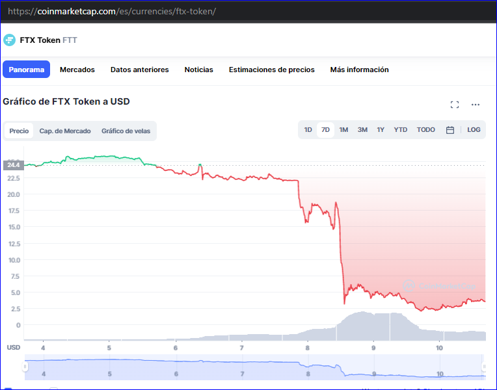This screenshot has width=497, height=390.
Task: Click date 4 on chart x-axis
Action: [x=43, y=348]
